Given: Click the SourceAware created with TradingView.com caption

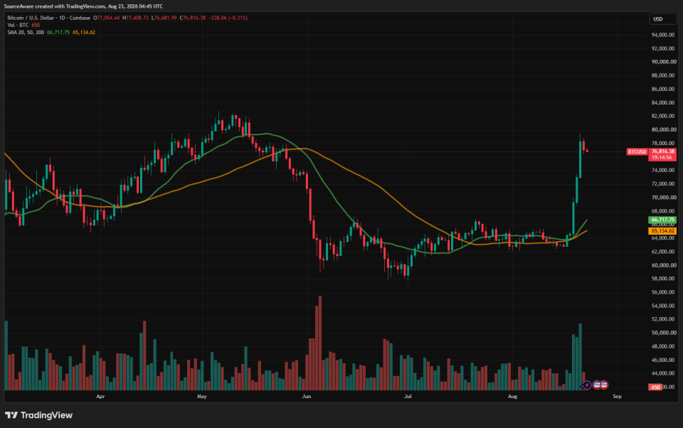Looking at the screenshot, I should pos(83,6).
